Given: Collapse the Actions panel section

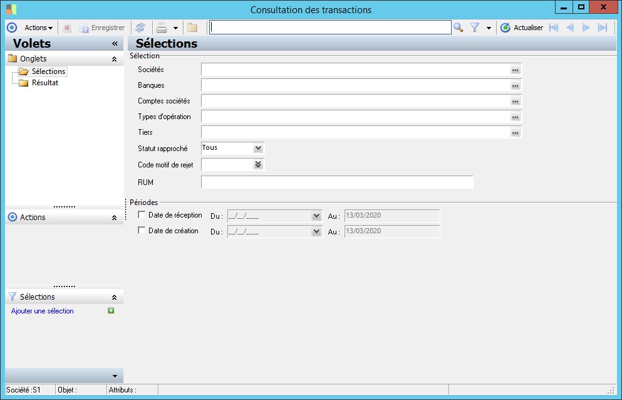Looking at the screenshot, I should (x=114, y=218).
